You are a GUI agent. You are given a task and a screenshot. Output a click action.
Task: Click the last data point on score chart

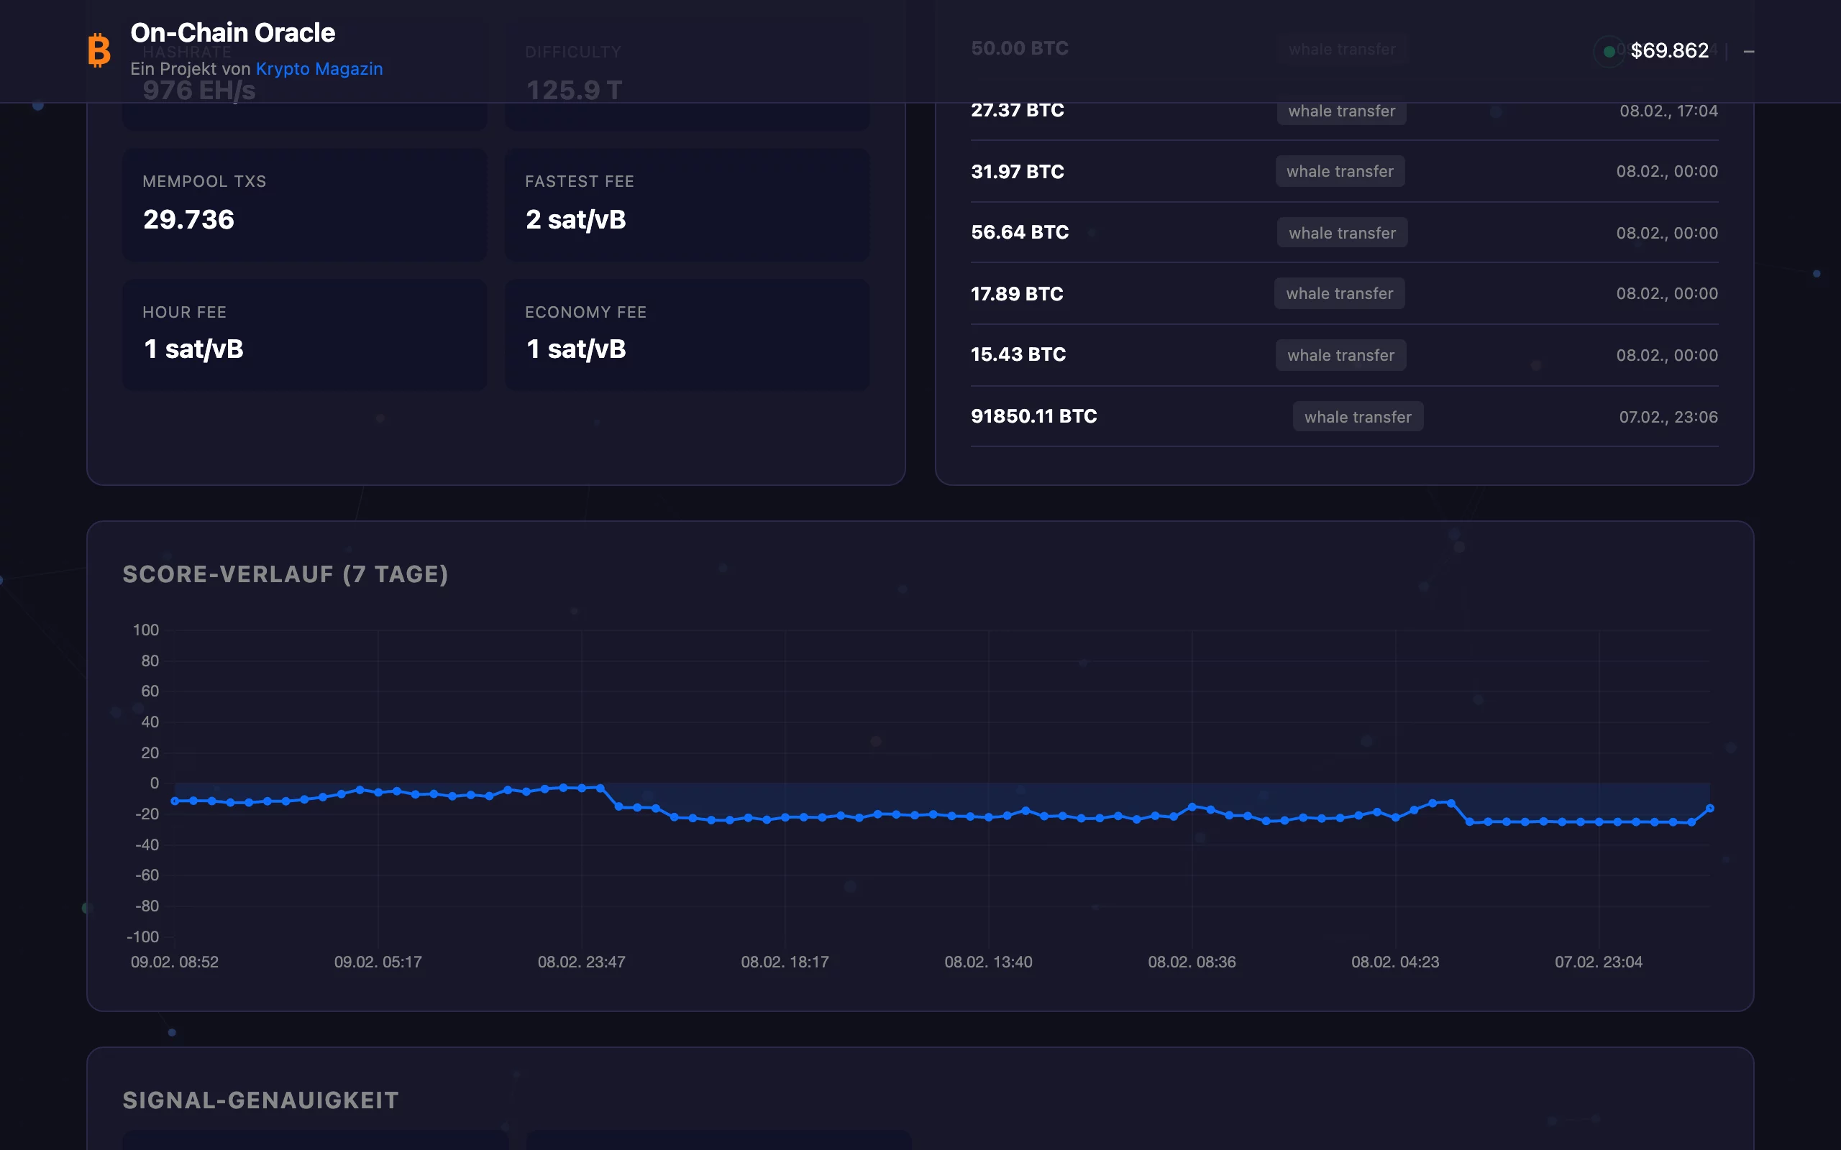click(x=1709, y=809)
